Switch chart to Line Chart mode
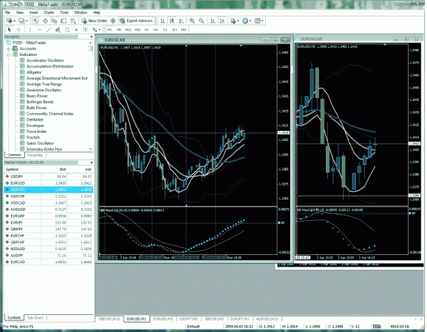Image resolution: width=427 pixels, height=332 pixels. click(181, 20)
